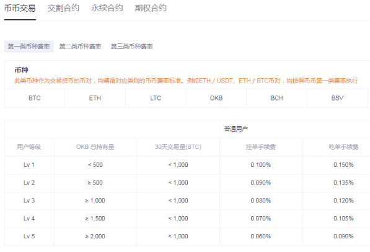
Task: Click the Lv 3 row label
Action: pyautogui.click(x=29, y=200)
